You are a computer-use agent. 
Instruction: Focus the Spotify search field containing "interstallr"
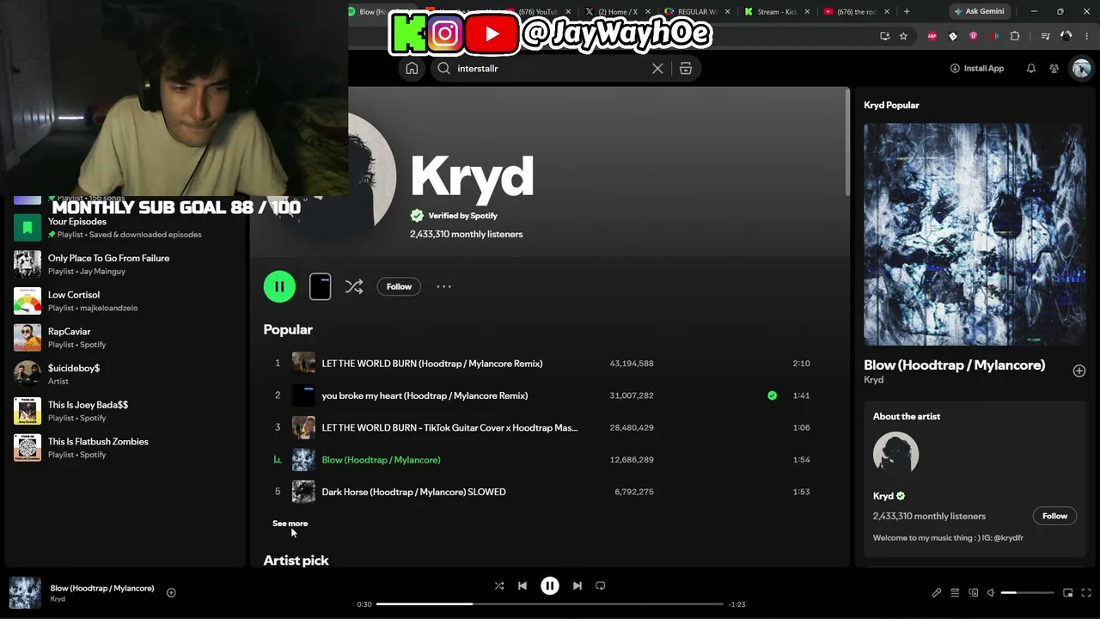[550, 69]
